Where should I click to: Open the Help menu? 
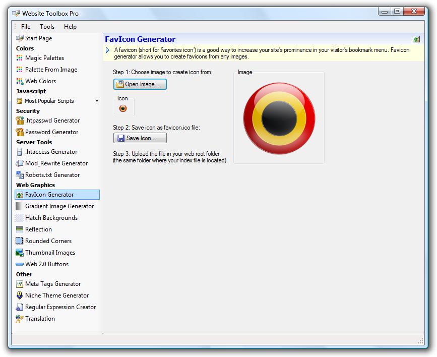pos(70,27)
